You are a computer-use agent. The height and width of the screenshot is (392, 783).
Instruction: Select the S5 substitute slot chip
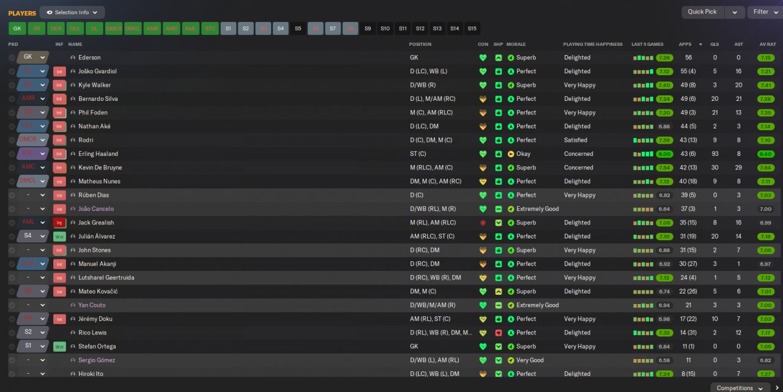point(298,29)
